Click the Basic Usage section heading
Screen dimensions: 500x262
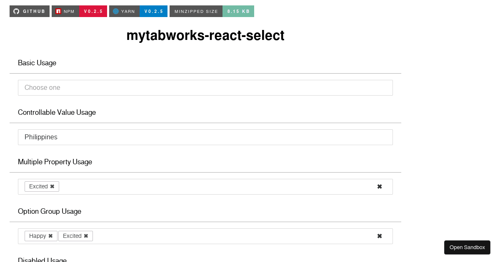pyautogui.click(x=37, y=63)
